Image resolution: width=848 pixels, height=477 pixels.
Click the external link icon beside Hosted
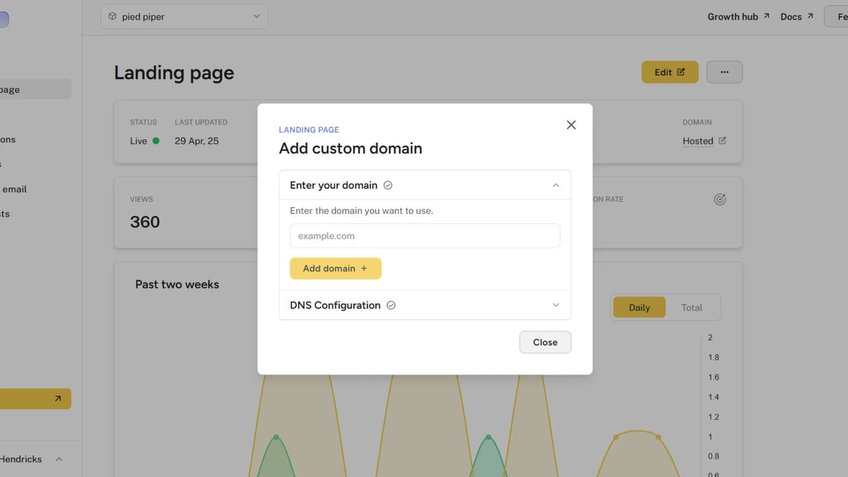coord(721,140)
